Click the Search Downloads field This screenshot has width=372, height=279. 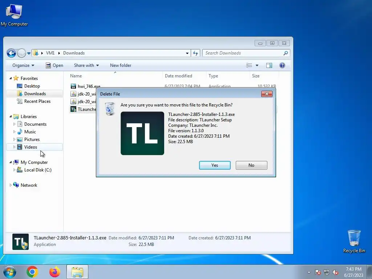click(246, 53)
